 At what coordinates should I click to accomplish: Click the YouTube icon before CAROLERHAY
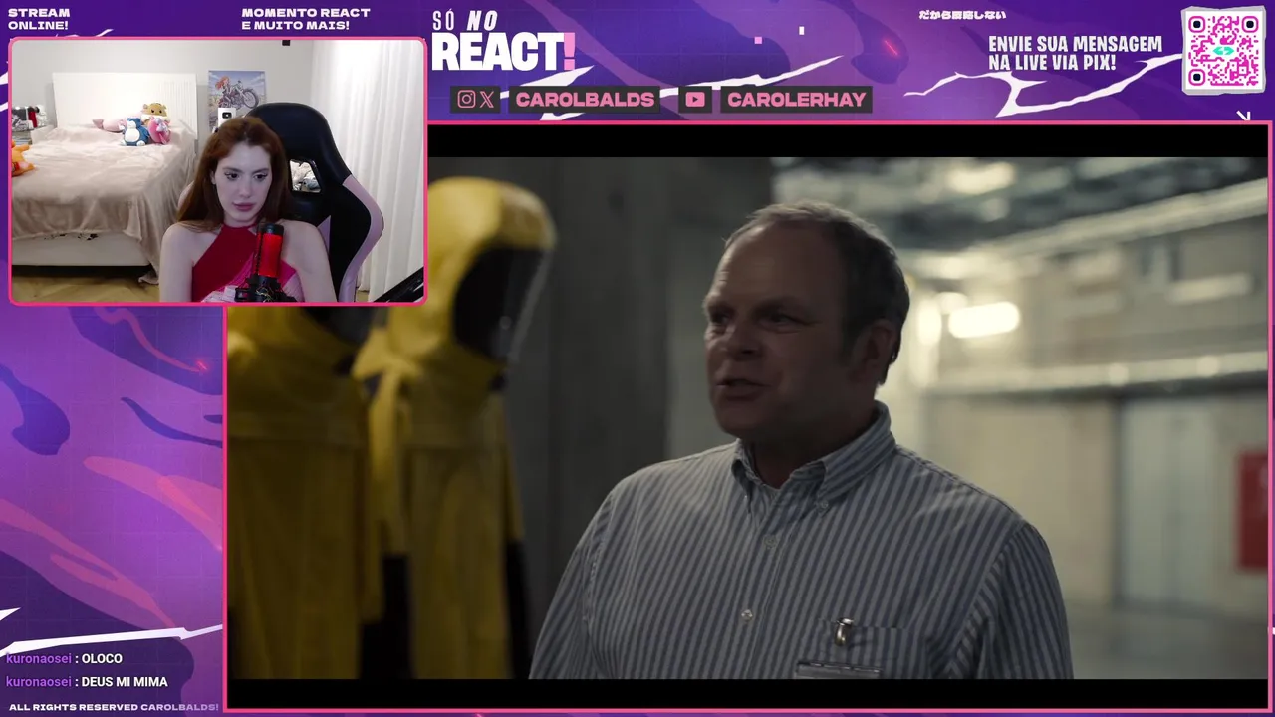tap(695, 99)
